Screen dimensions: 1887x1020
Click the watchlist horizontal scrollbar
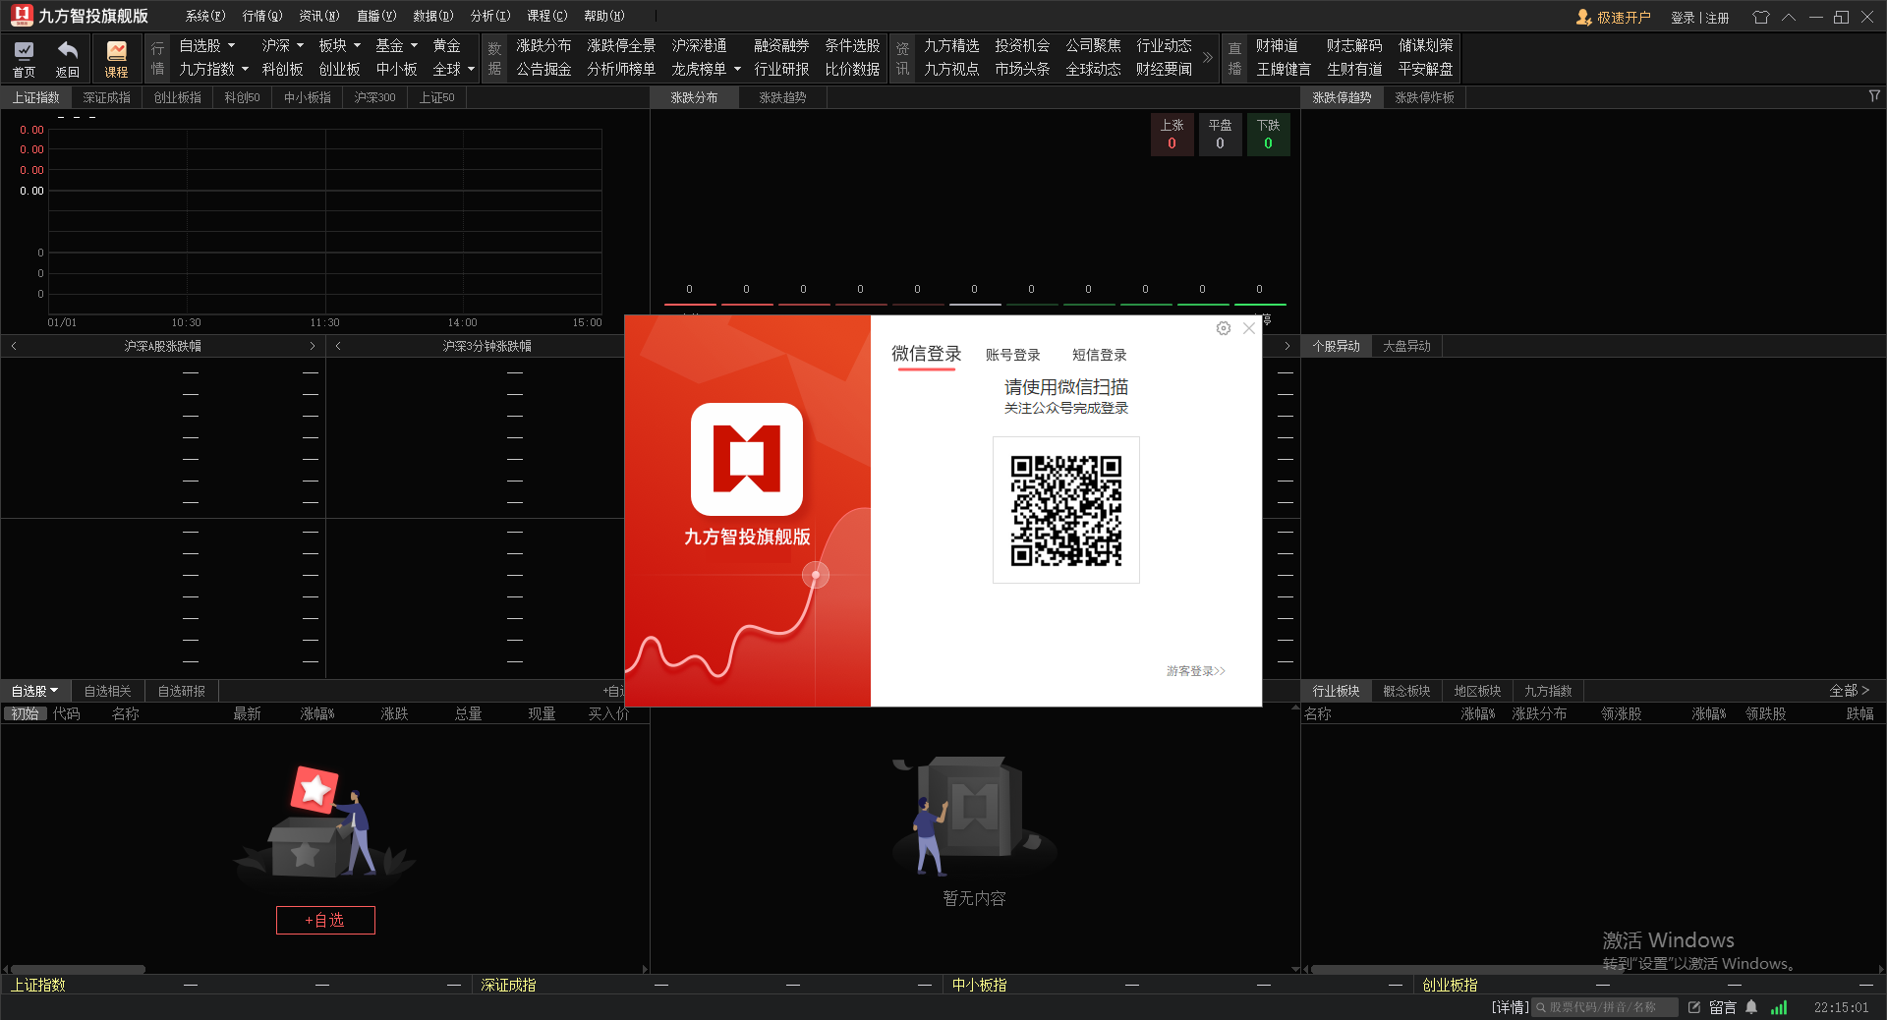pos(78,969)
